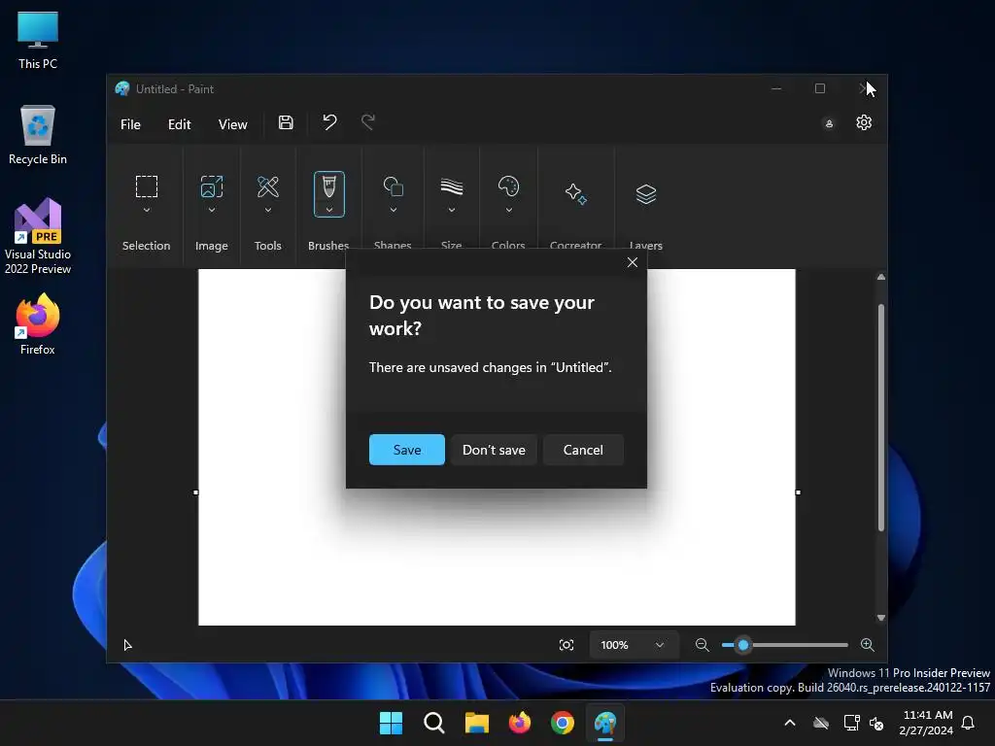Cancel the save prompt
This screenshot has height=746, width=995.
point(583,450)
